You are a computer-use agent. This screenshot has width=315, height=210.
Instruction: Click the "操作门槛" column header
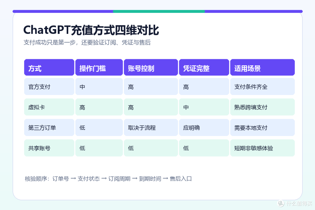(x=99, y=67)
